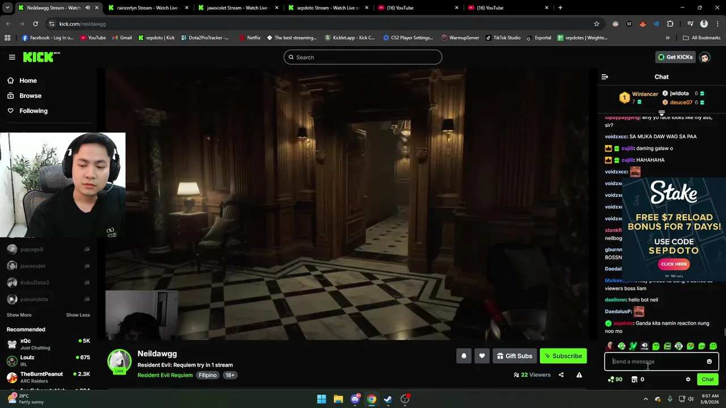Go to Home in sidebar
The width and height of the screenshot is (726, 408).
click(x=22, y=80)
